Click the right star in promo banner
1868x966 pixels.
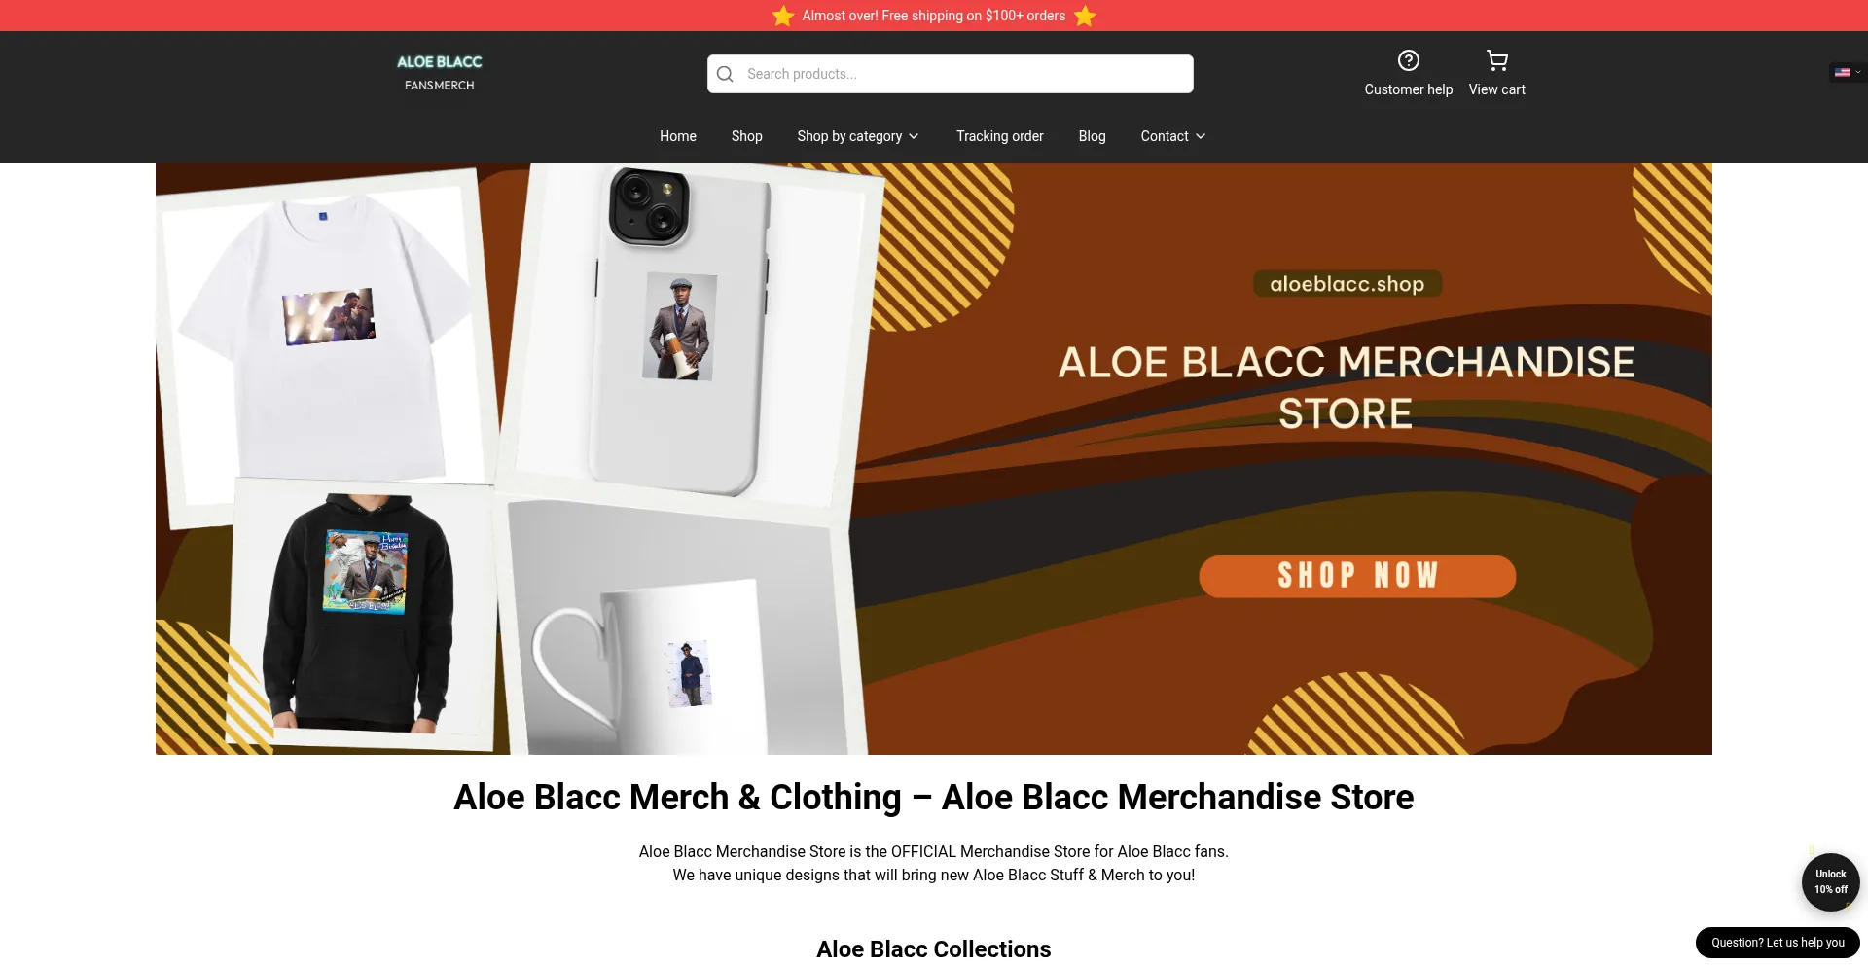(1085, 16)
